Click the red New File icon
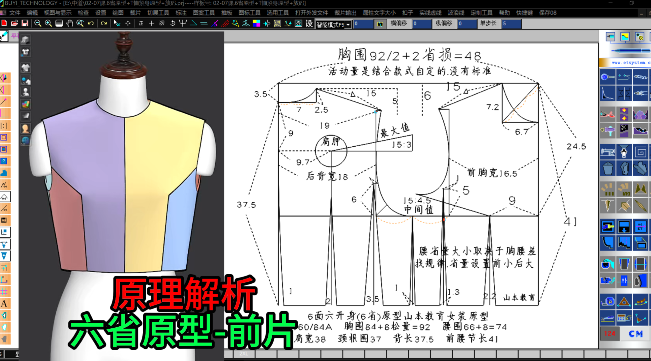This screenshot has height=361, width=651. point(4,24)
